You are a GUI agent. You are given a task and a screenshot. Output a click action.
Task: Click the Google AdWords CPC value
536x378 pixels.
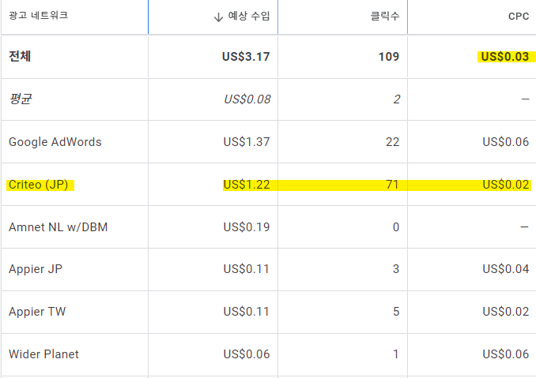[506, 142]
